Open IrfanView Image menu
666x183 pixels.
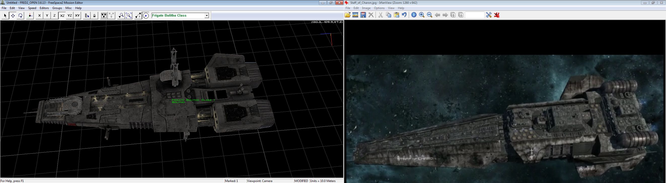coord(366,8)
